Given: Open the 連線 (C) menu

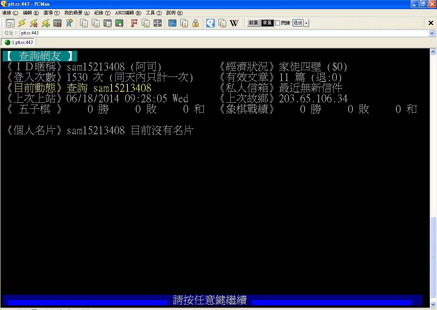Looking at the screenshot, I should [x=10, y=13].
